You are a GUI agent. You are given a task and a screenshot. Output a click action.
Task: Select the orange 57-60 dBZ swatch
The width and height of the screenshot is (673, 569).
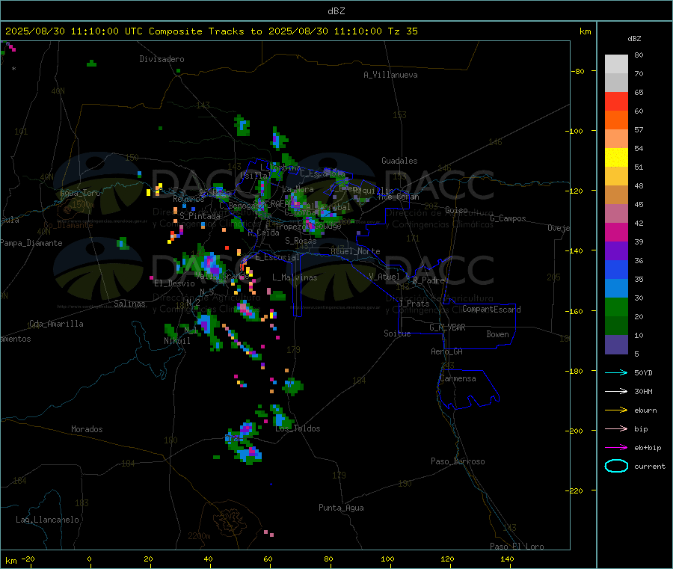616,120
